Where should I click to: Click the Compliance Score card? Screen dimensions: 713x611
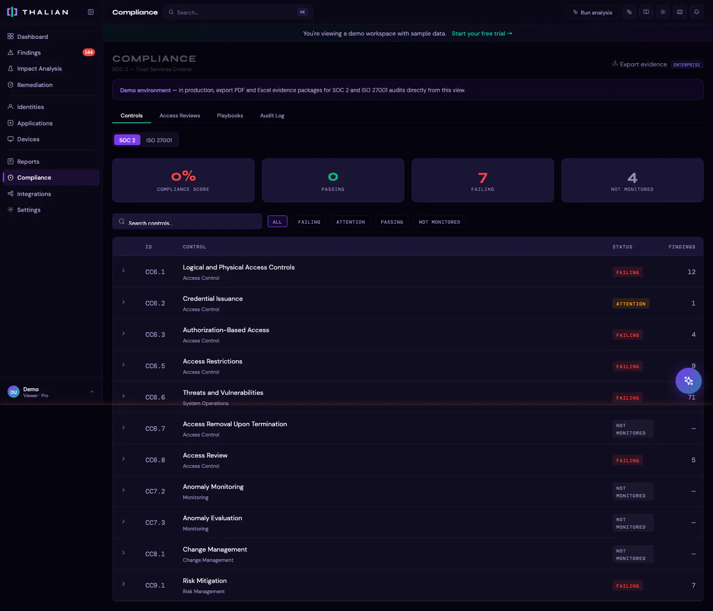[x=183, y=180]
